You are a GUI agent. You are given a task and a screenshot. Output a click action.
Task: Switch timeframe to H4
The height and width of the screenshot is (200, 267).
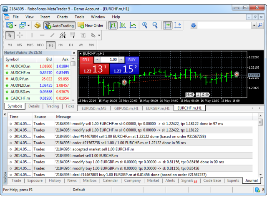point(60,45)
